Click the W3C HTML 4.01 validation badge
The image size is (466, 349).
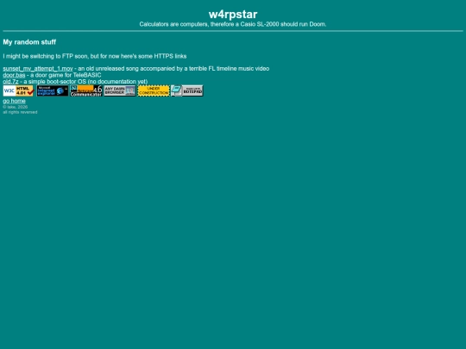point(19,90)
